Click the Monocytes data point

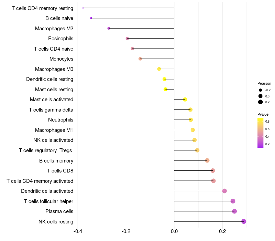(x=140, y=59)
